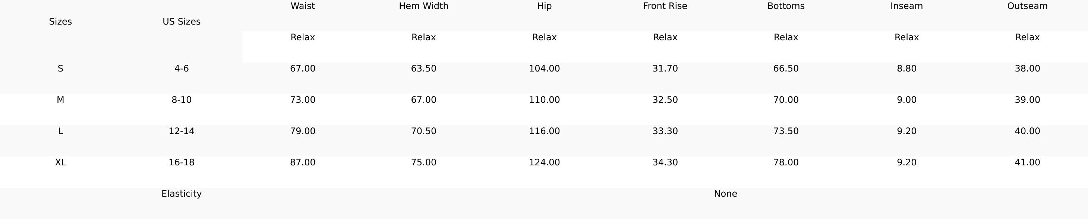
Task: Click the Front Rise column header
Action: (665, 6)
